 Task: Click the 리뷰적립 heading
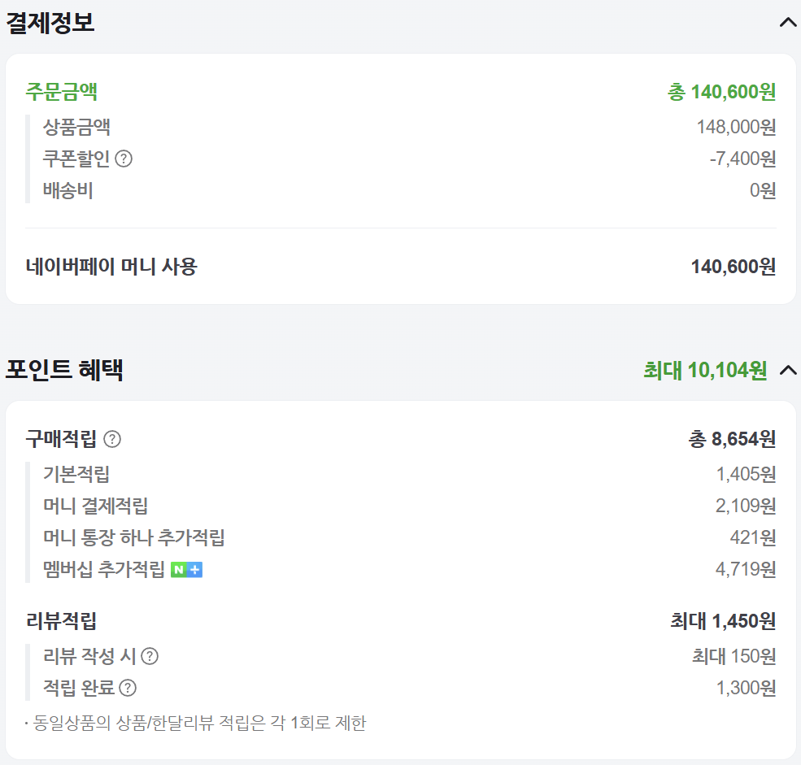tap(62, 622)
